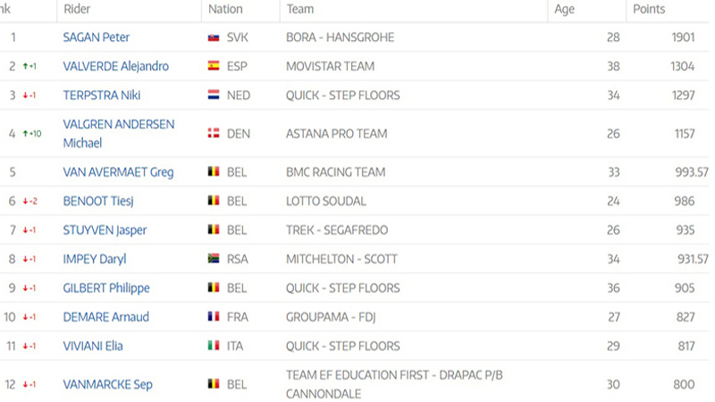Click the red down arrow beside BENOOT Tiesj rank

coord(26,201)
